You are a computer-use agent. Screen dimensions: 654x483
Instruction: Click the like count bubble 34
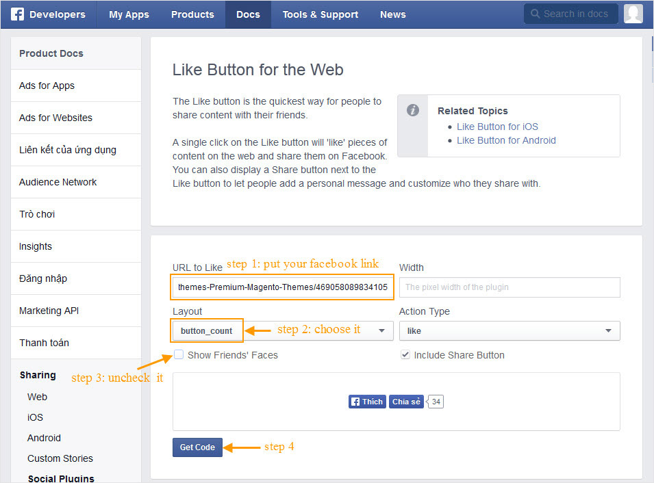click(x=436, y=402)
